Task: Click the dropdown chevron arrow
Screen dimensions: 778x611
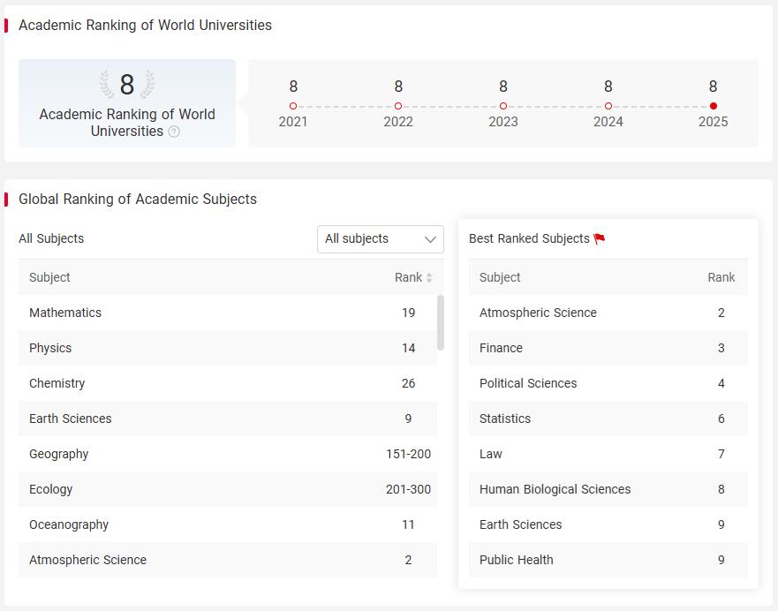Action: (x=430, y=239)
